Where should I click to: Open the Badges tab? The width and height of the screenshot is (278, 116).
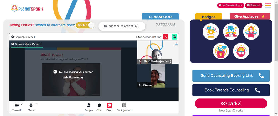209,17
